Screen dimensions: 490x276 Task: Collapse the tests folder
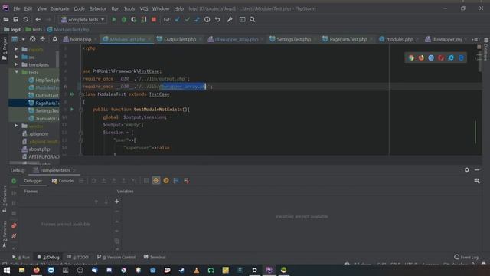coord(17,72)
